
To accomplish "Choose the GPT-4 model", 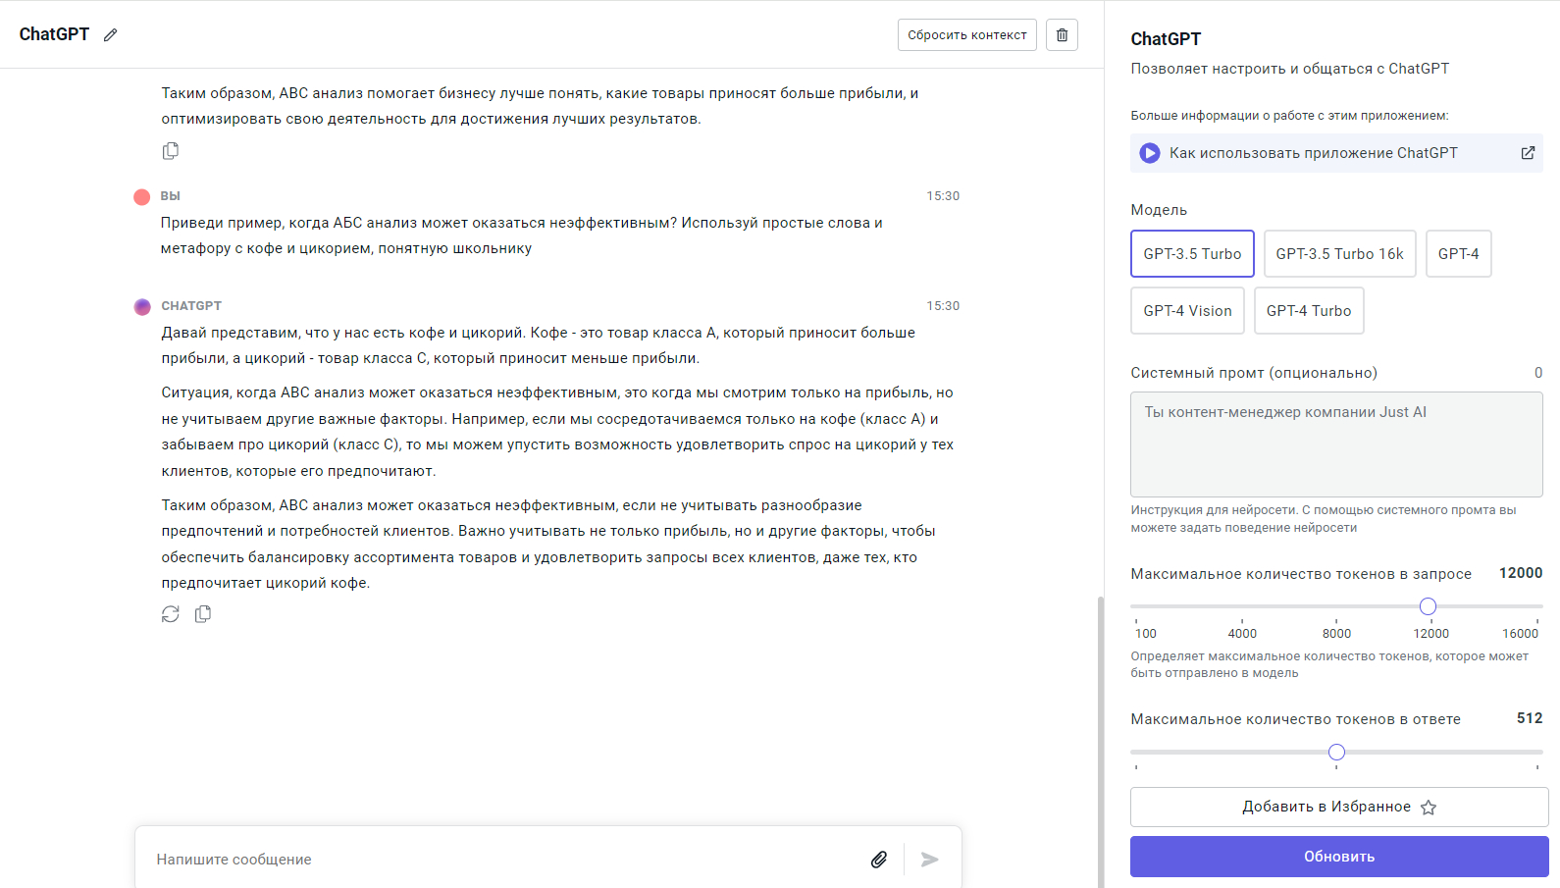I will [x=1458, y=254].
